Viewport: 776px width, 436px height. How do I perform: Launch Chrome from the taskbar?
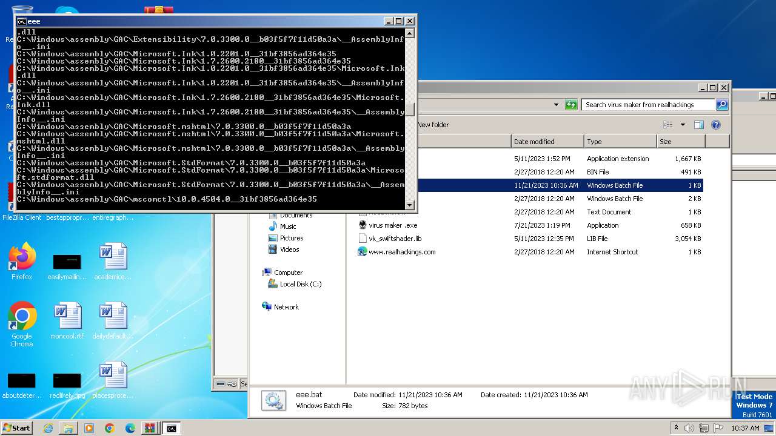(x=109, y=428)
